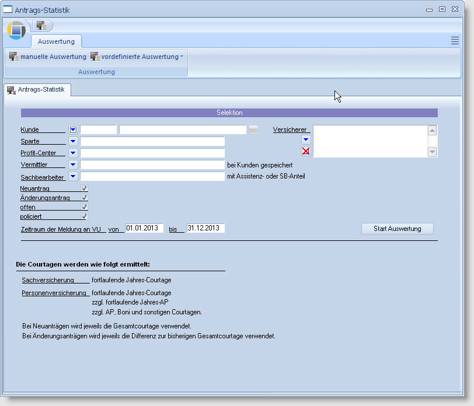This screenshot has height=406, width=474.
Task: Click the red X icon beside Versicherer
Action: tap(306, 152)
